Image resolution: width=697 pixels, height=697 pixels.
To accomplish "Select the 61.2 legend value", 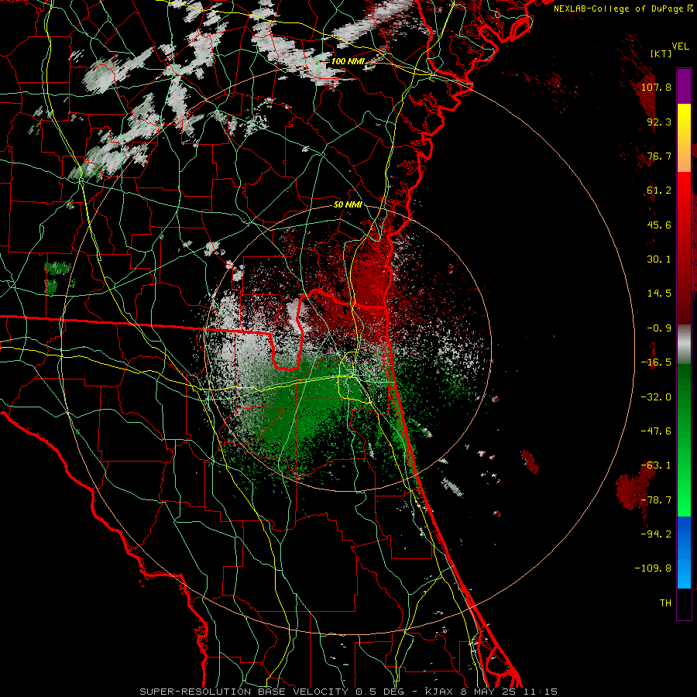I will coord(659,191).
